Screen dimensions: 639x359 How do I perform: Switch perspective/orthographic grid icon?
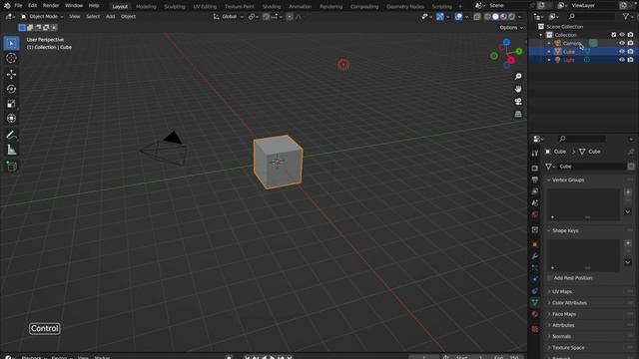pos(518,114)
